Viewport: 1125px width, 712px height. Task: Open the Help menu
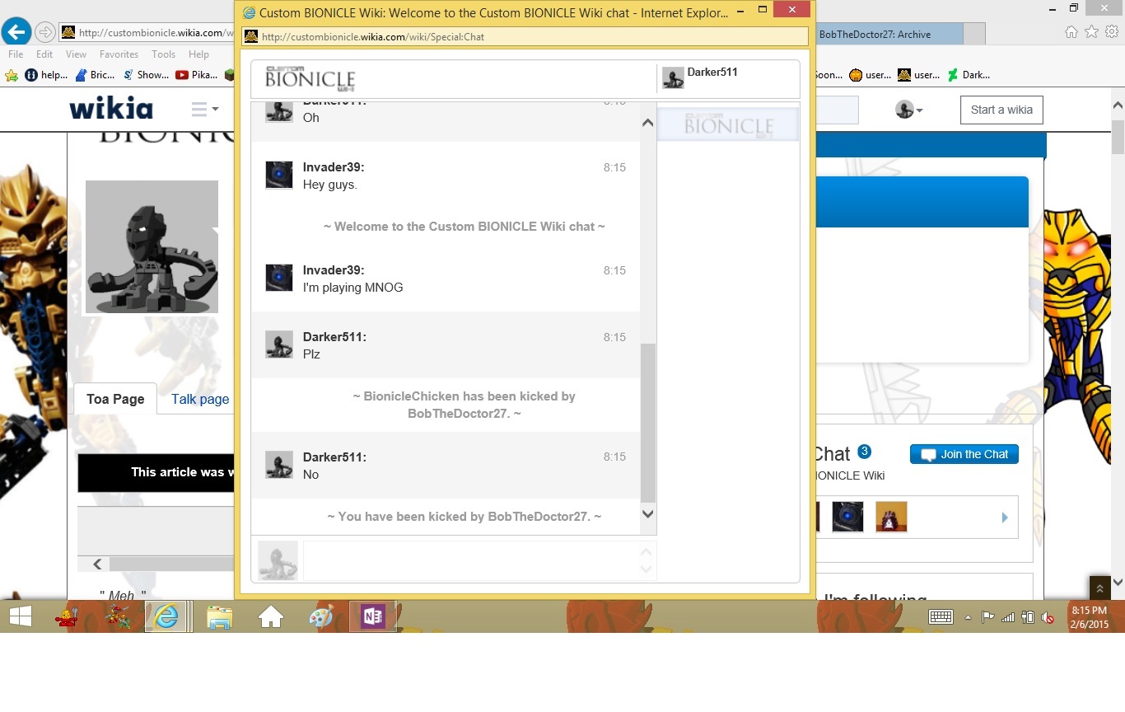198,54
